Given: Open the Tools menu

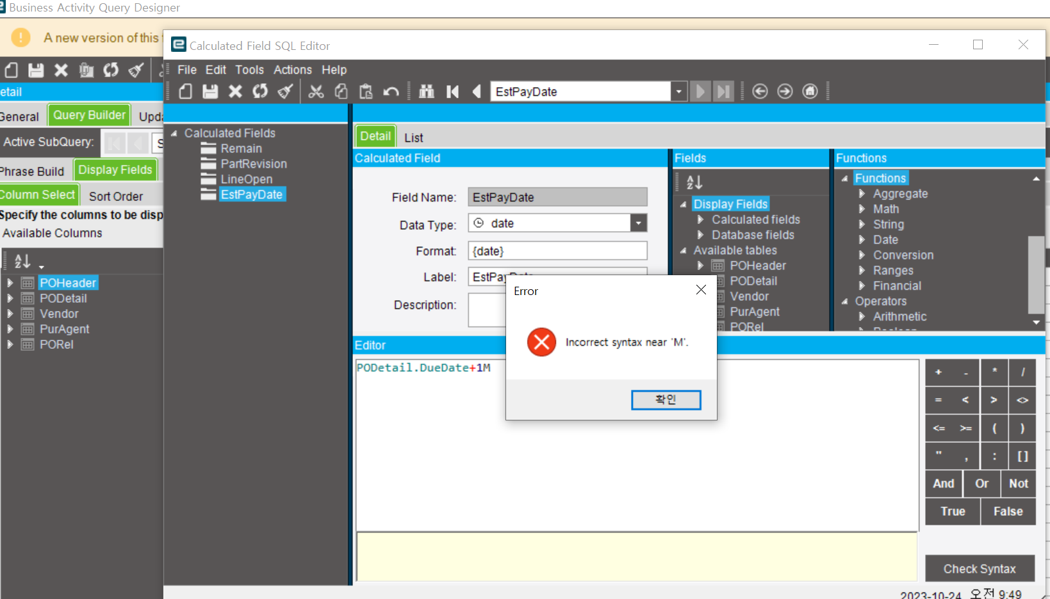Looking at the screenshot, I should (249, 70).
